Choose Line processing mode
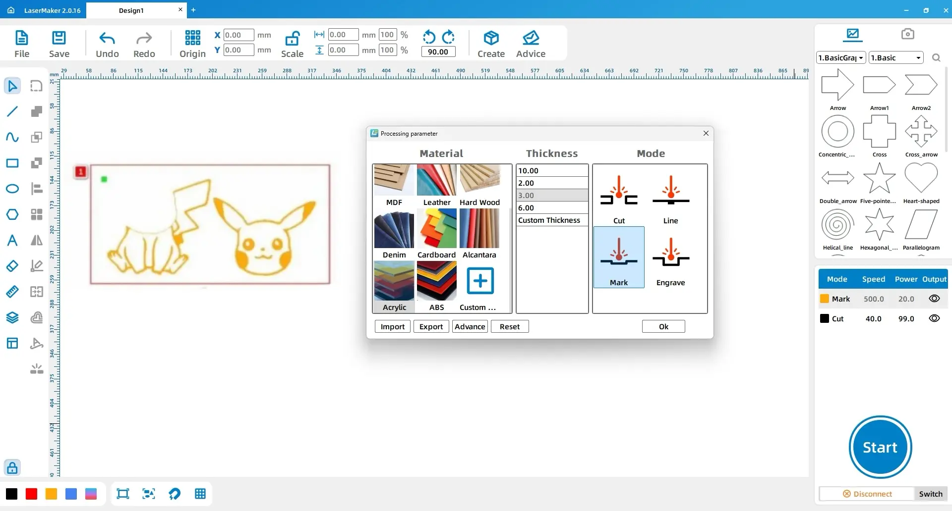The width and height of the screenshot is (952, 511). 670,196
